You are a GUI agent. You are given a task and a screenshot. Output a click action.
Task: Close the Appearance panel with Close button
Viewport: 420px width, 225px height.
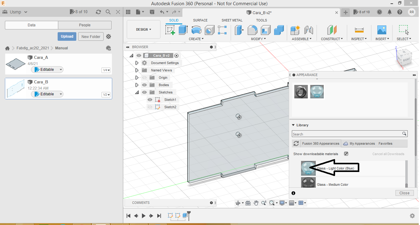[404, 193]
